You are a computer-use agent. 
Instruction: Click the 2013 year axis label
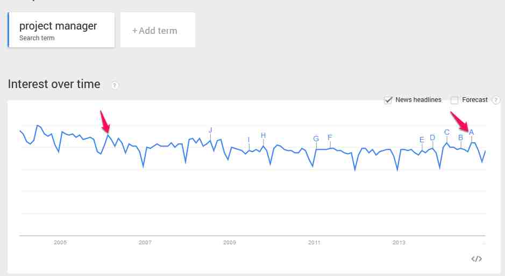tap(399, 243)
